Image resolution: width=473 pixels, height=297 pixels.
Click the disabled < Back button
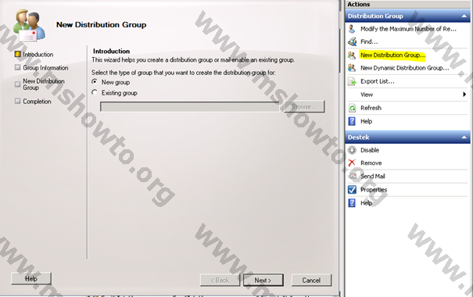220,280
